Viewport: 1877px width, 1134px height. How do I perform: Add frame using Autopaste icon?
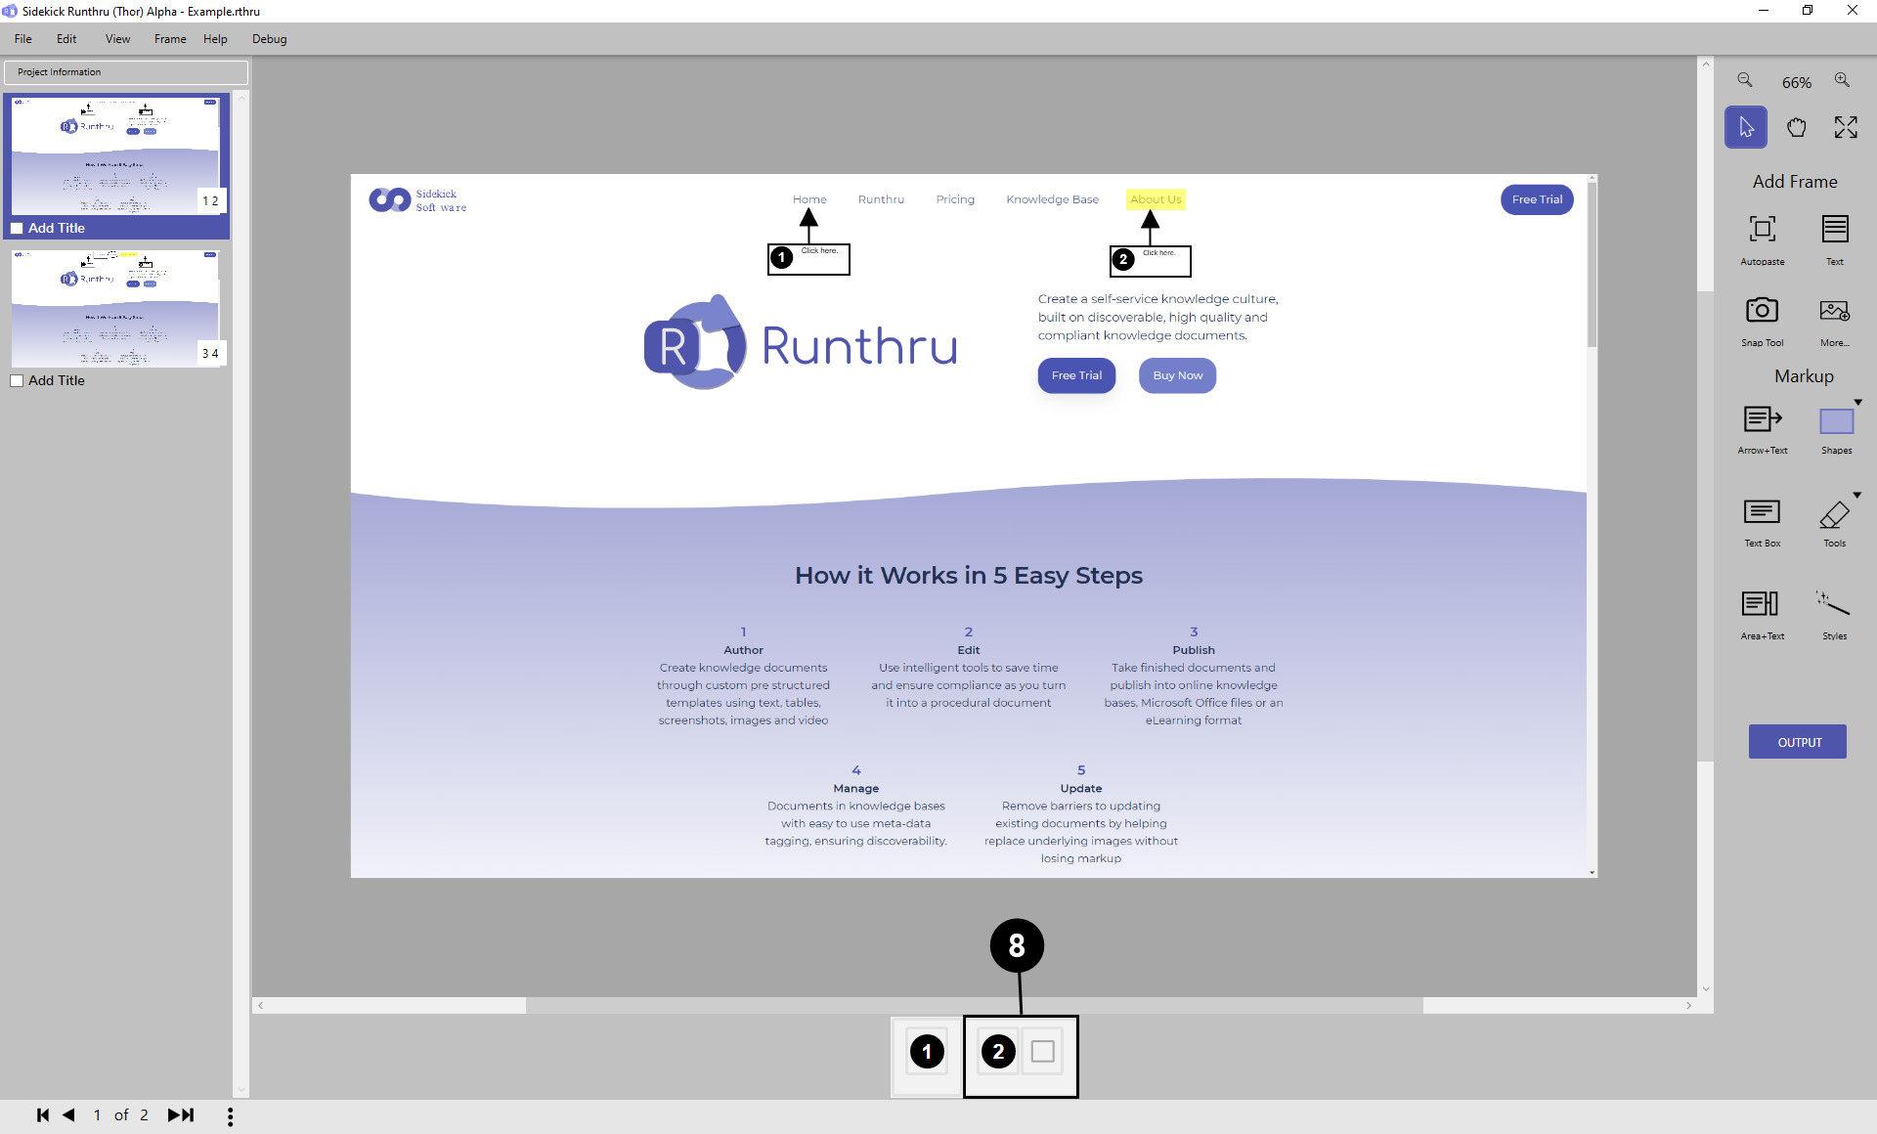pos(1763,230)
